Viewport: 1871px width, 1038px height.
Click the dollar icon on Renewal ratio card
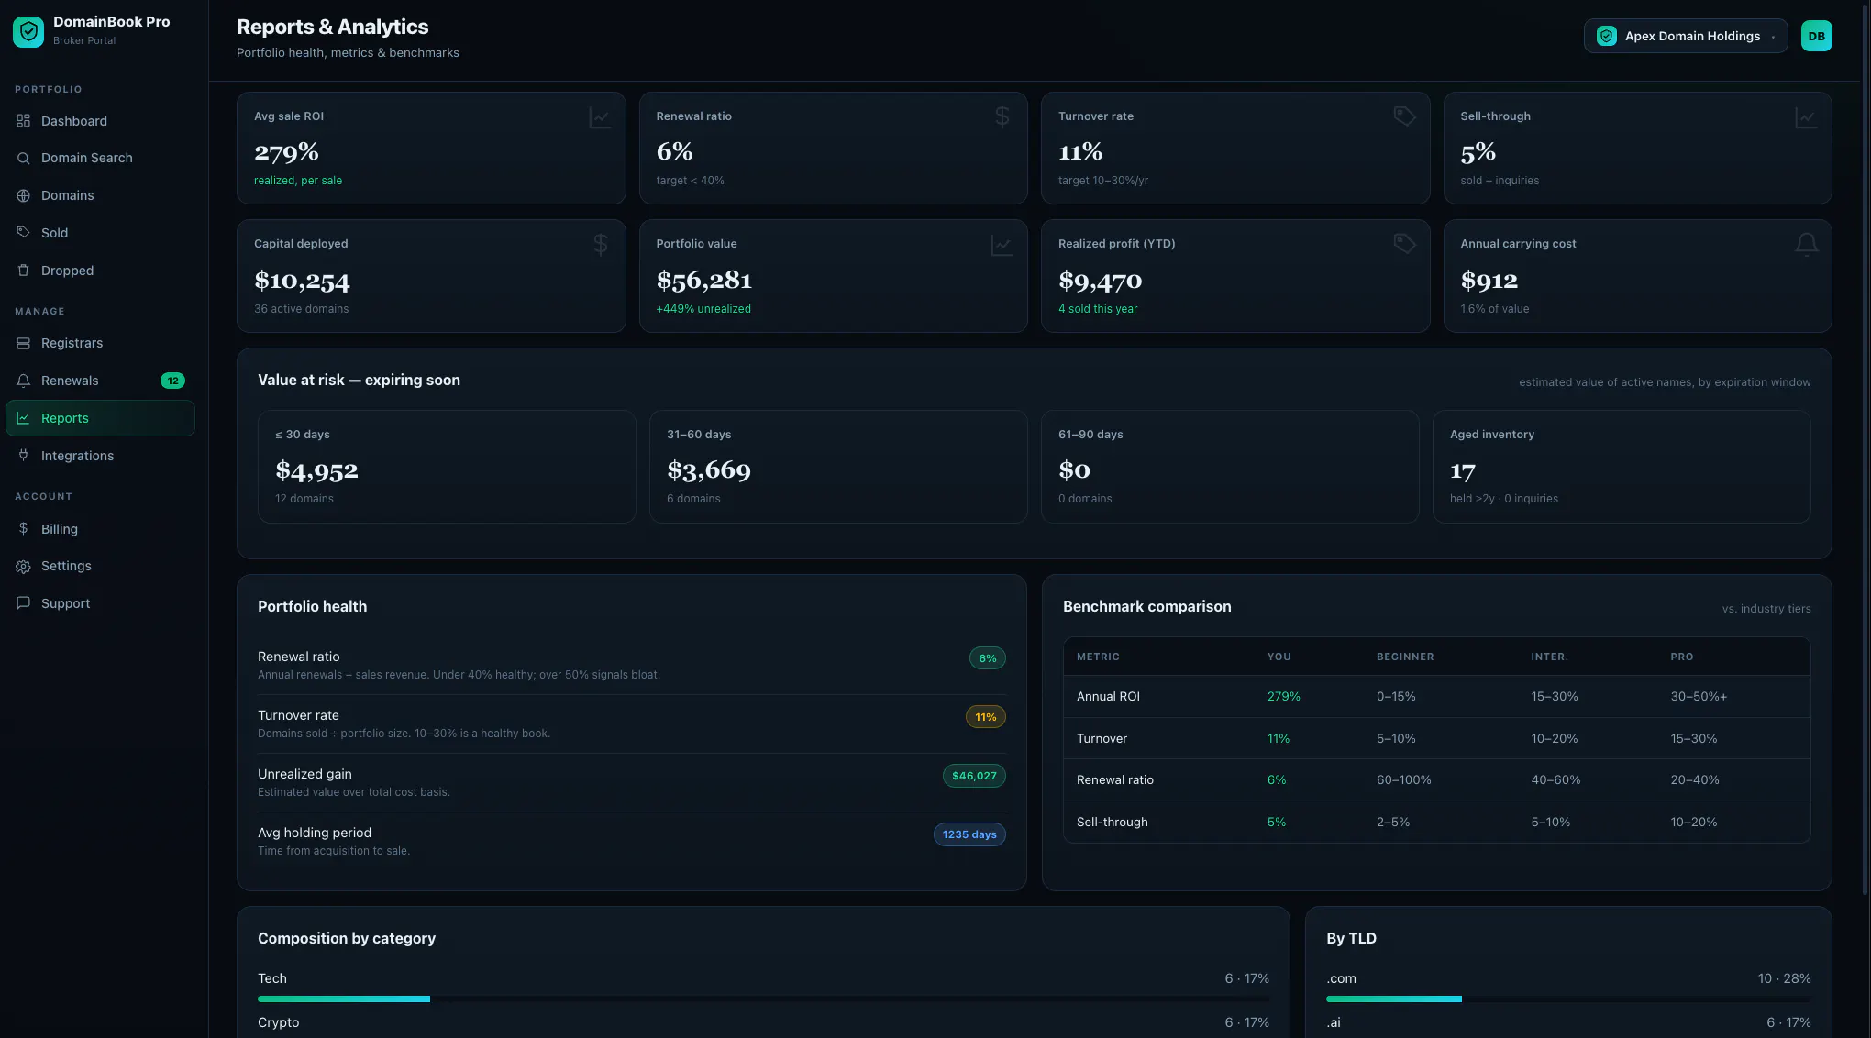pyautogui.click(x=1002, y=116)
